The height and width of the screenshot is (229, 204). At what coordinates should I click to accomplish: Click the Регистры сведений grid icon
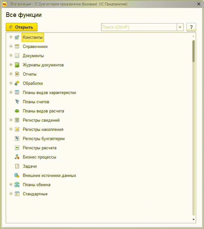17,120
